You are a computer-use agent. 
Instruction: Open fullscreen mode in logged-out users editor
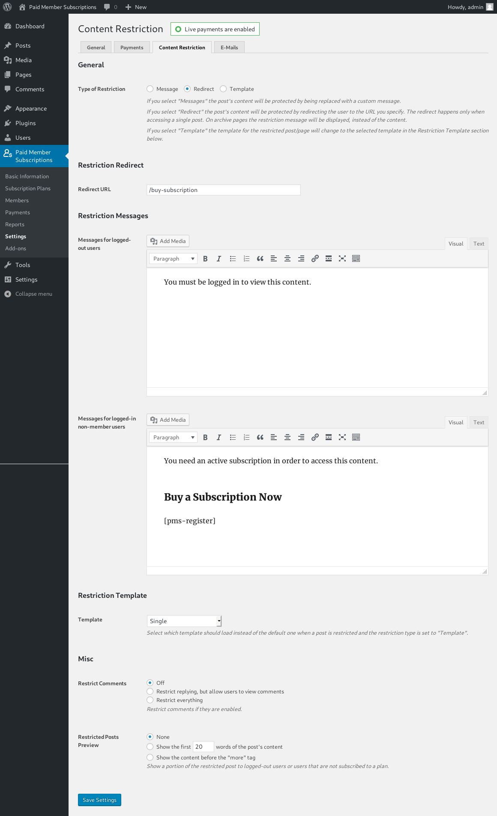(342, 258)
